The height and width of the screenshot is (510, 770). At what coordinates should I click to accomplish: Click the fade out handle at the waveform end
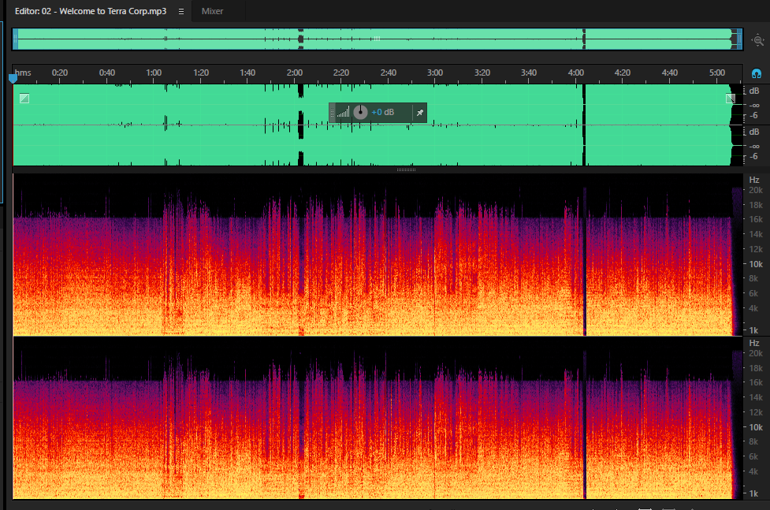click(x=731, y=99)
